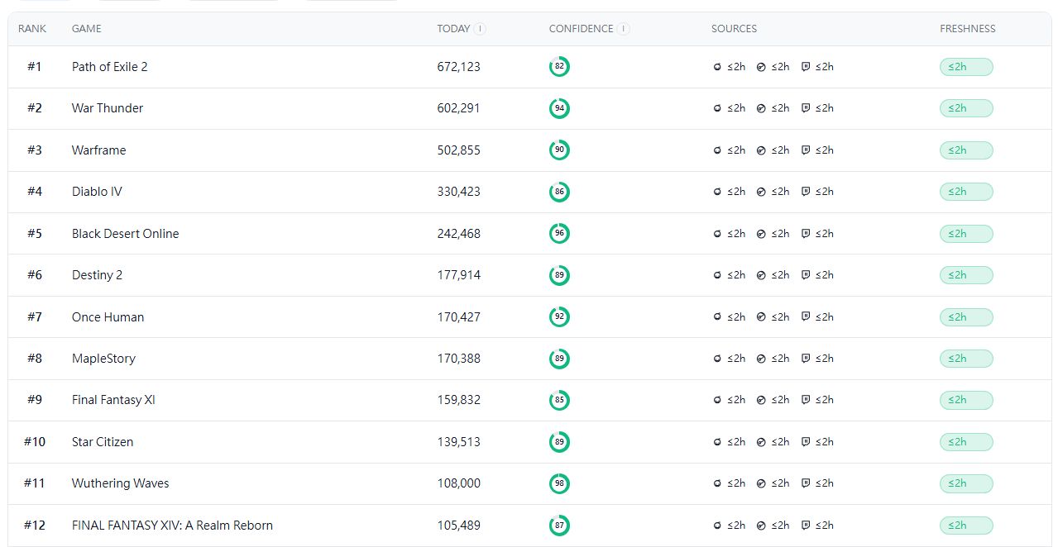The width and height of the screenshot is (1058, 547).
Task: Click the Twitch icon in Wuthering Waves row
Action: pyautogui.click(x=806, y=483)
